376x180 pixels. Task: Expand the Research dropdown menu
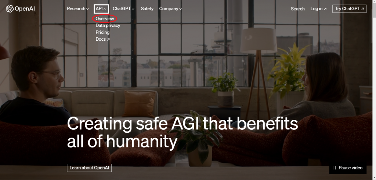pos(78,9)
